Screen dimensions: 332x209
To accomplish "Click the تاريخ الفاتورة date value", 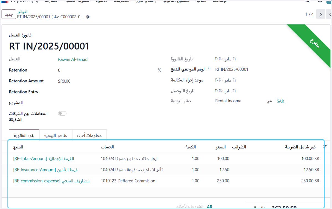I will click(x=225, y=59).
